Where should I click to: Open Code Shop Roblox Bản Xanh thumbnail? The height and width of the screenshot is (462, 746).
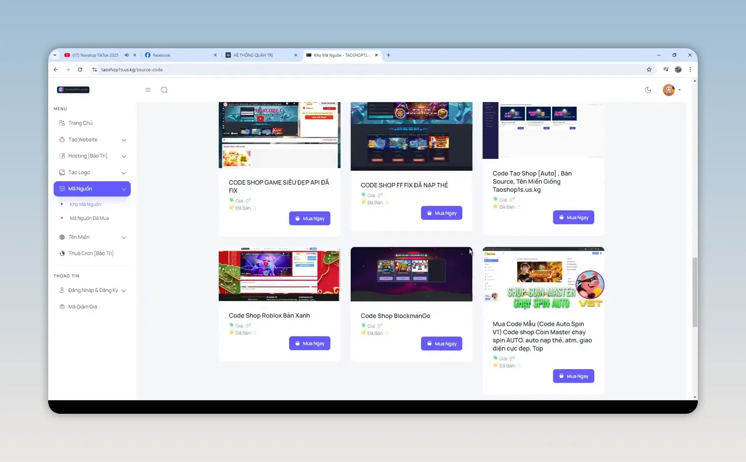click(280, 274)
